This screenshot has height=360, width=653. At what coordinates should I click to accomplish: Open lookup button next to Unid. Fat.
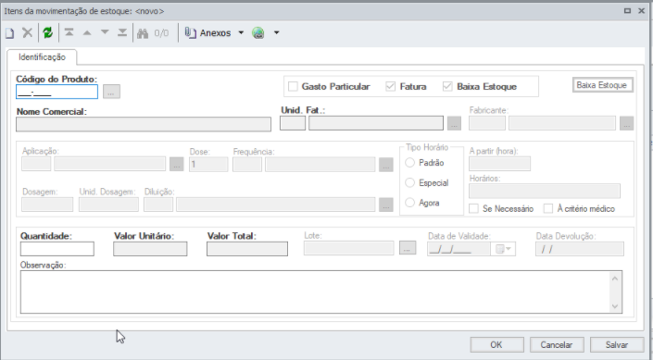point(454,123)
